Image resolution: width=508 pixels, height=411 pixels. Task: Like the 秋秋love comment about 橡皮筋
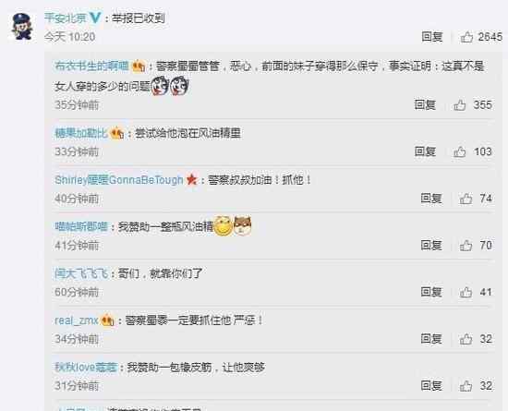point(466,386)
